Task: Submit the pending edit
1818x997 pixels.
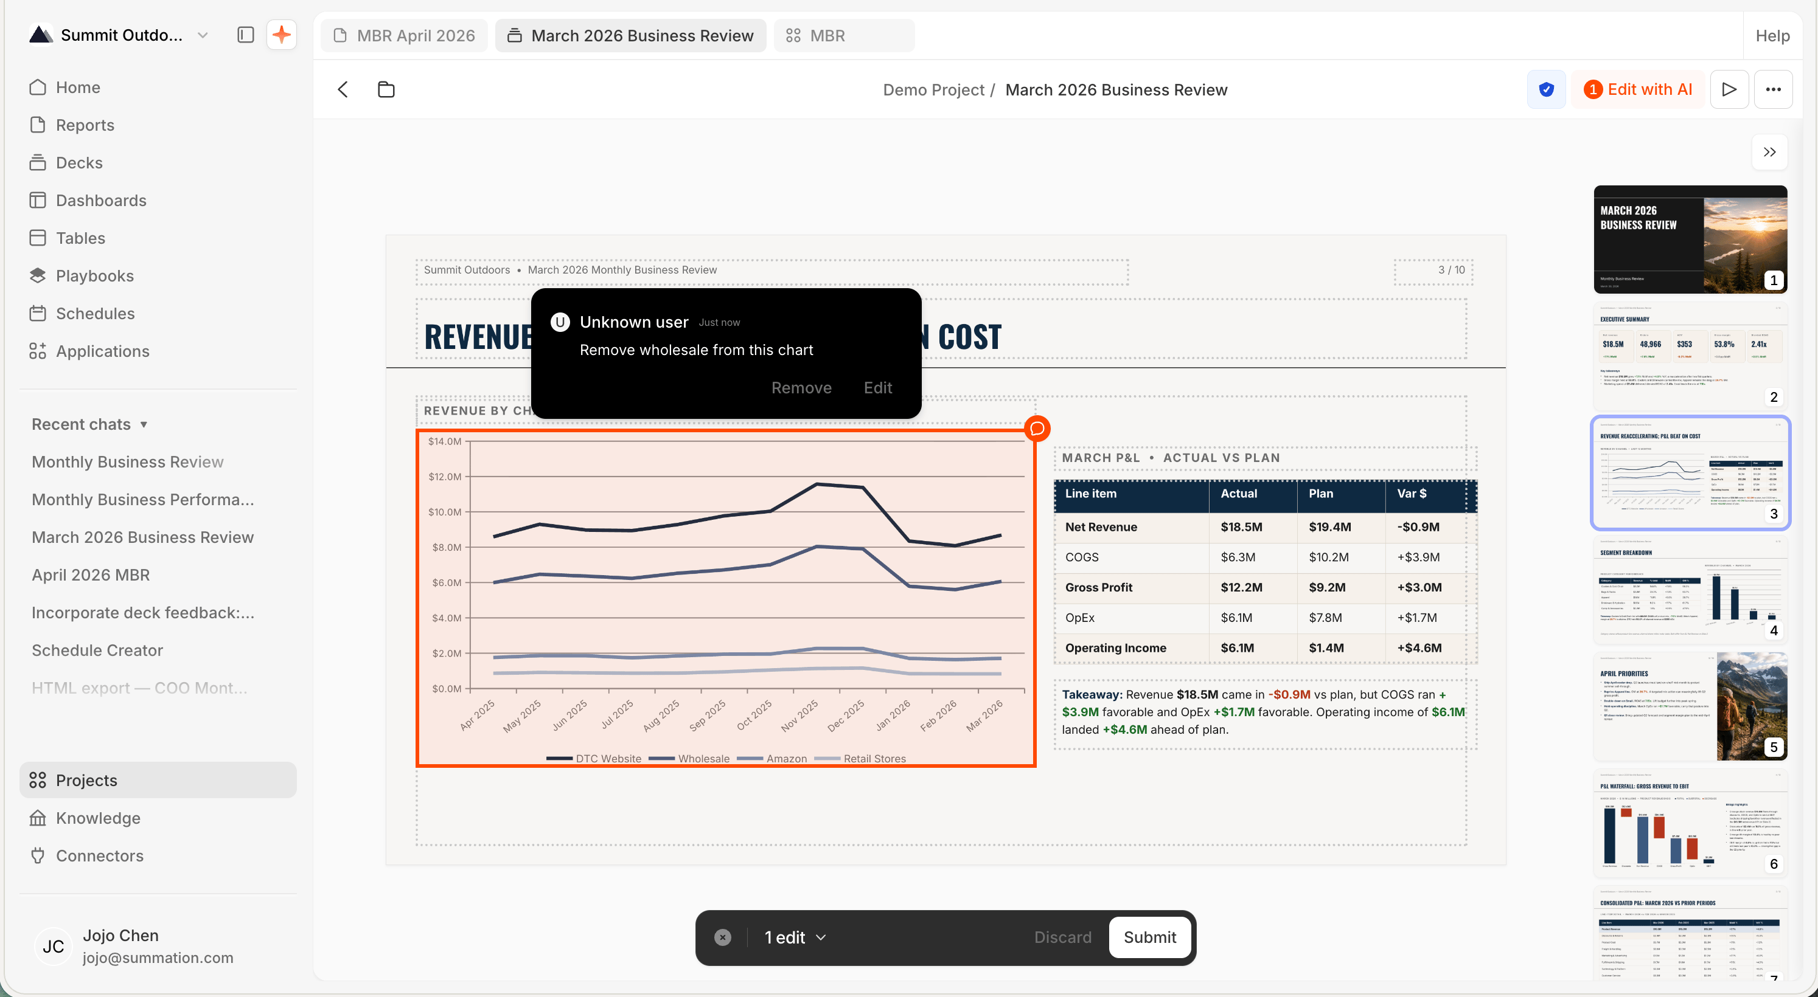Action: [1150, 937]
